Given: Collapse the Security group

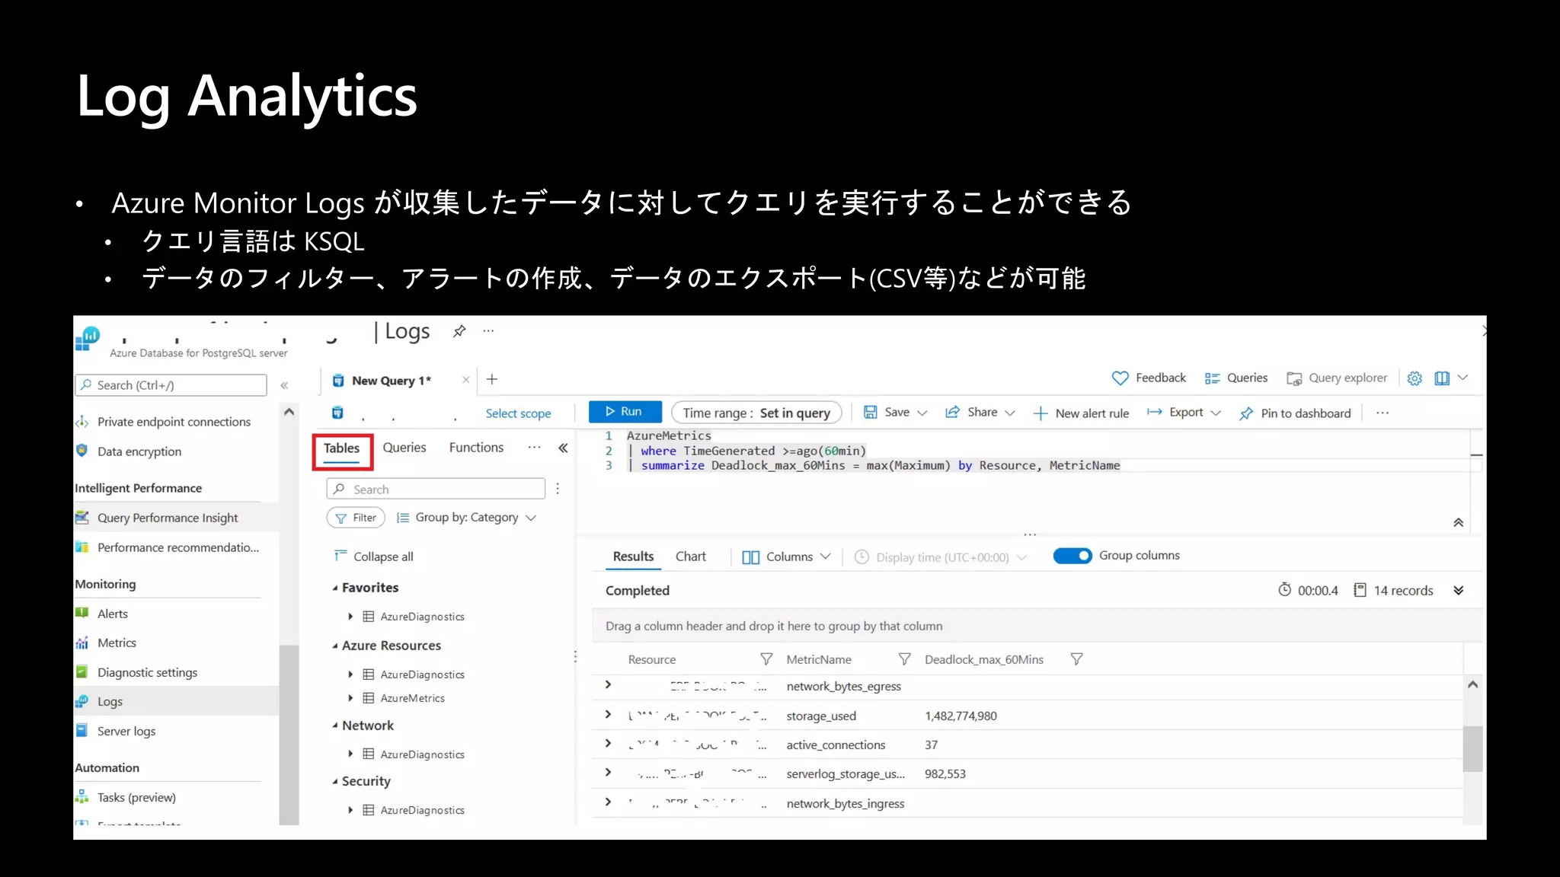Looking at the screenshot, I should click(335, 781).
